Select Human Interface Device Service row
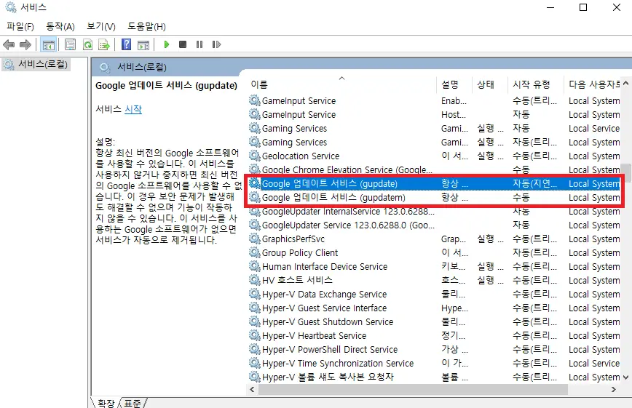Image resolution: width=632 pixels, height=408 pixels. click(434, 266)
